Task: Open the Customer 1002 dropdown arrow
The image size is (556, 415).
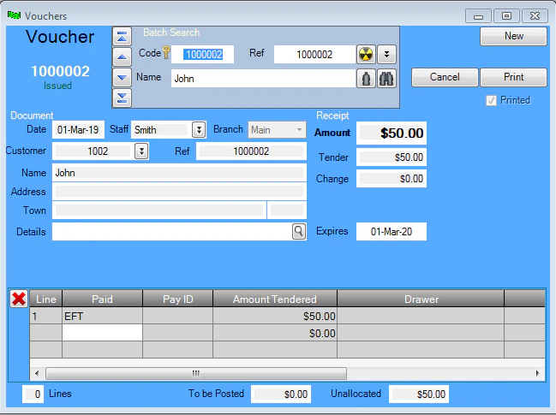Action: click(x=141, y=151)
